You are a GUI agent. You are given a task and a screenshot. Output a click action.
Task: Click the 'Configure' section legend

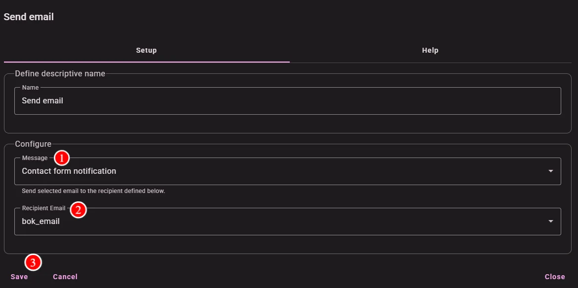point(33,144)
